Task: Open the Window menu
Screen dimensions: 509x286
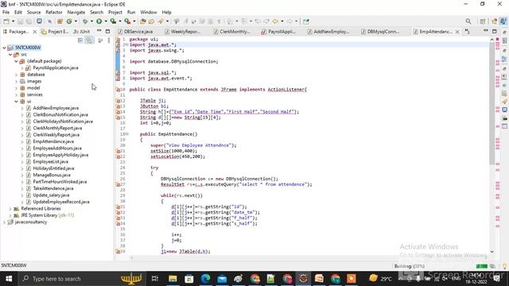Action: [x=149, y=13]
